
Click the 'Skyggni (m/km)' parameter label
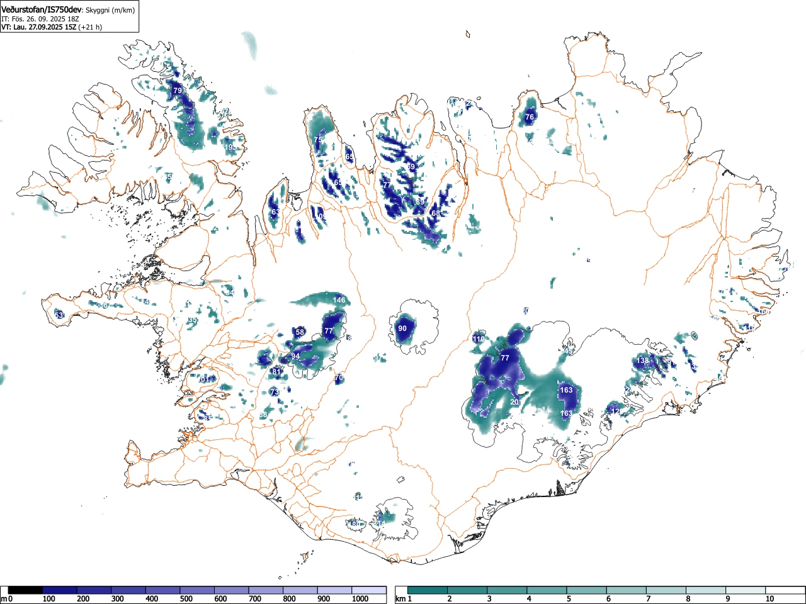point(110,10)
